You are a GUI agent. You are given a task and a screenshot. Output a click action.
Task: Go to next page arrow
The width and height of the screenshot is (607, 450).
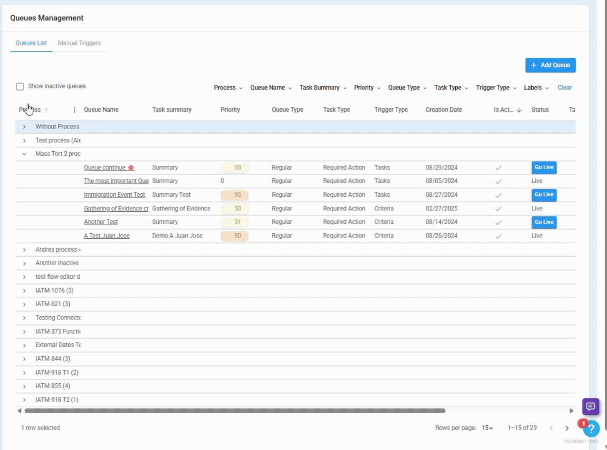click(567, 428)
